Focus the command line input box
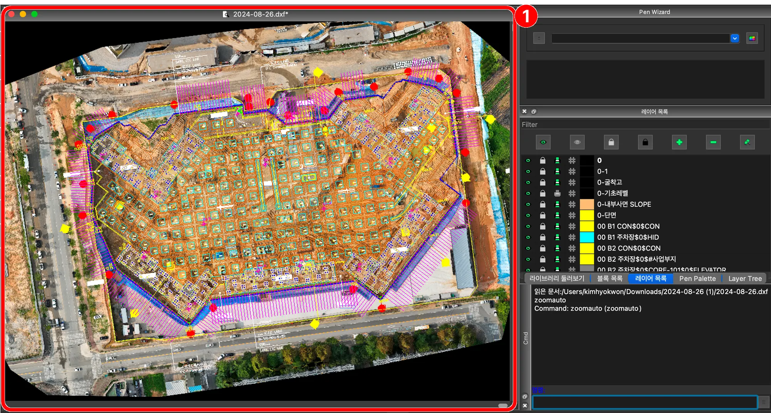771x413 pixels. point(645,402)
